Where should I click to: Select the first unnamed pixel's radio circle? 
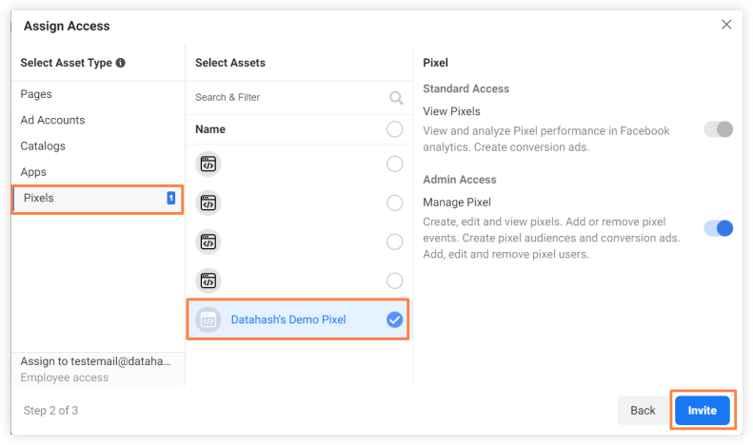(395, 164)
